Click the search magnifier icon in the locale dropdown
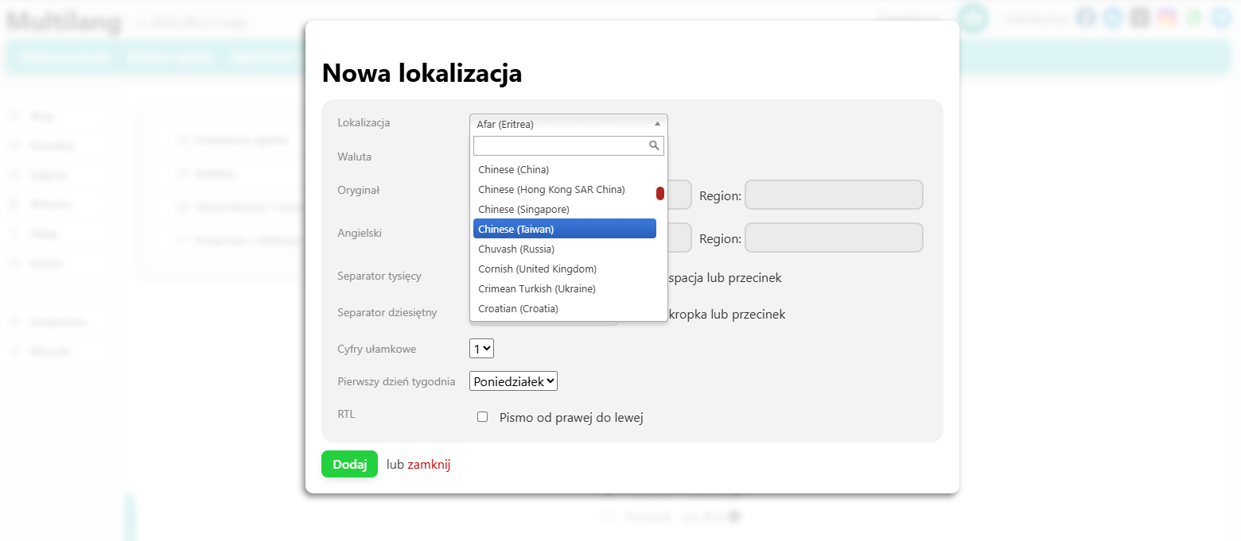 point(655,145)
